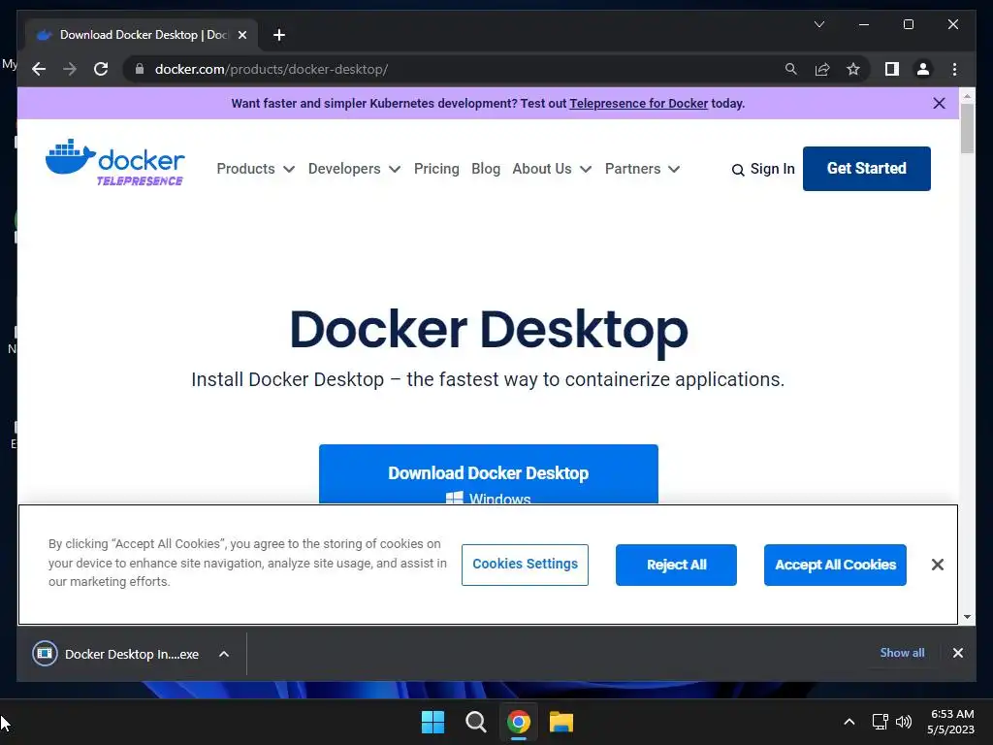The height and width of the screenshot is (745, 993).
Task: Expand download item options chevron
Action: [x=224, y=654]
